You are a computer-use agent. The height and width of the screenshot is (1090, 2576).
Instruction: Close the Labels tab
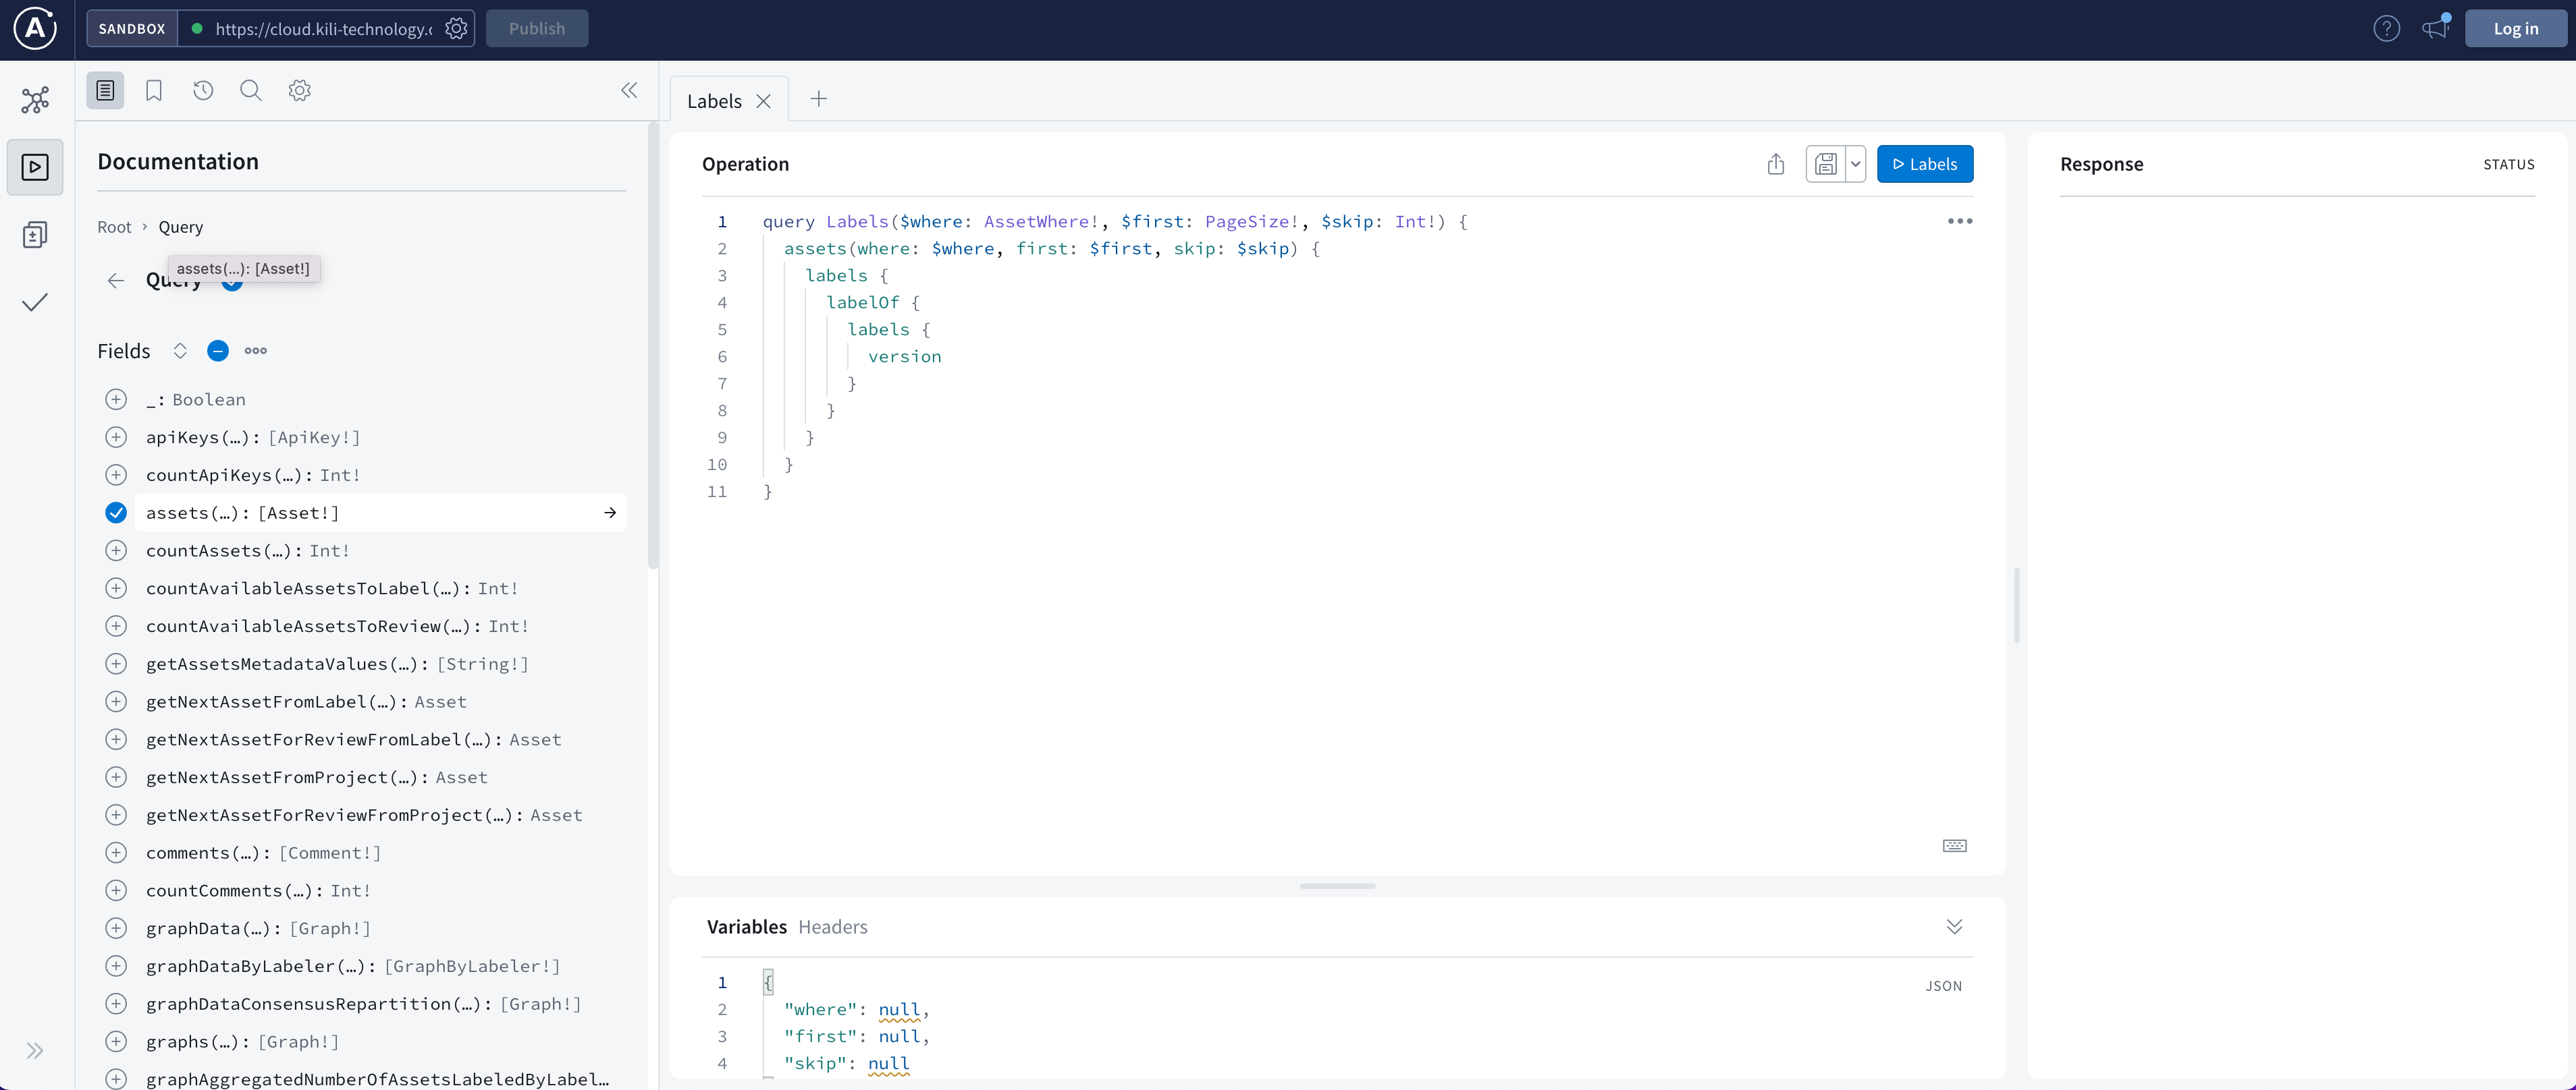(x=764, y=101)
